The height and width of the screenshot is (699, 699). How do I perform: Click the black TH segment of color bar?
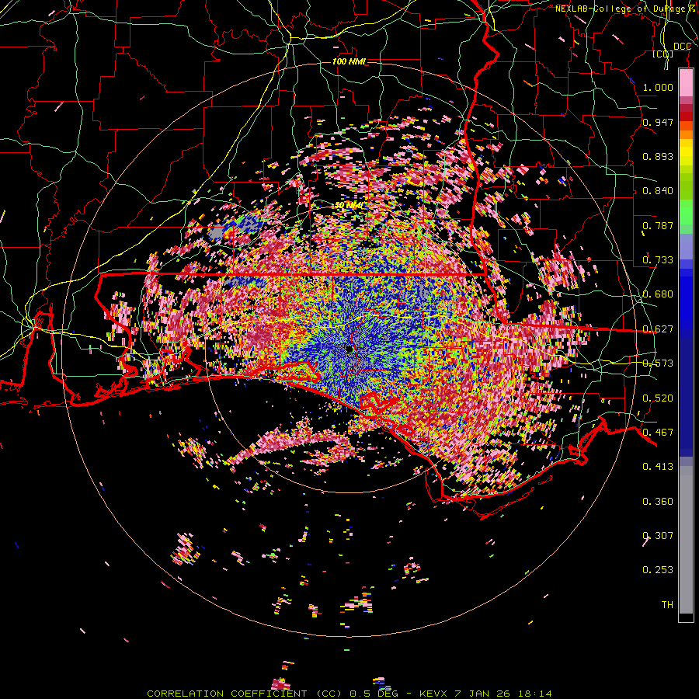click(x=686, y=617)
